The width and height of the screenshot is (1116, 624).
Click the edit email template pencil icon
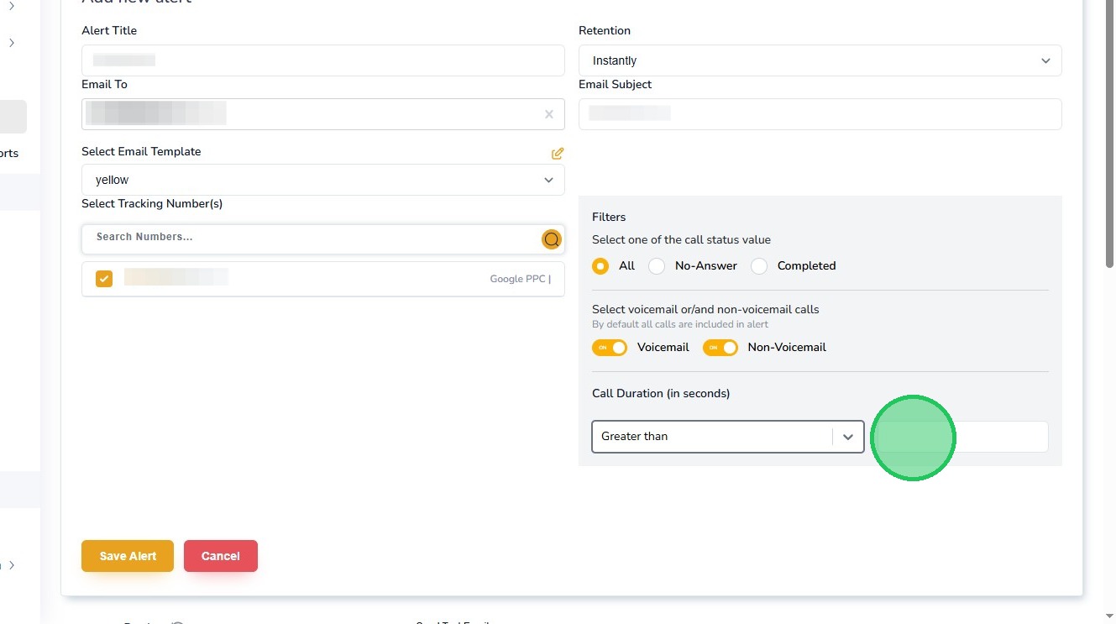[x=558, y=154]
